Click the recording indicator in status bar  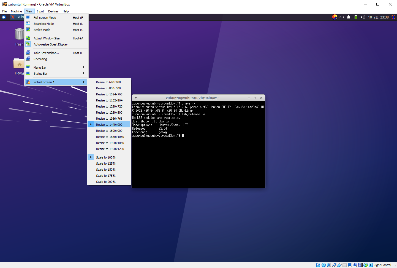point(355,265)
